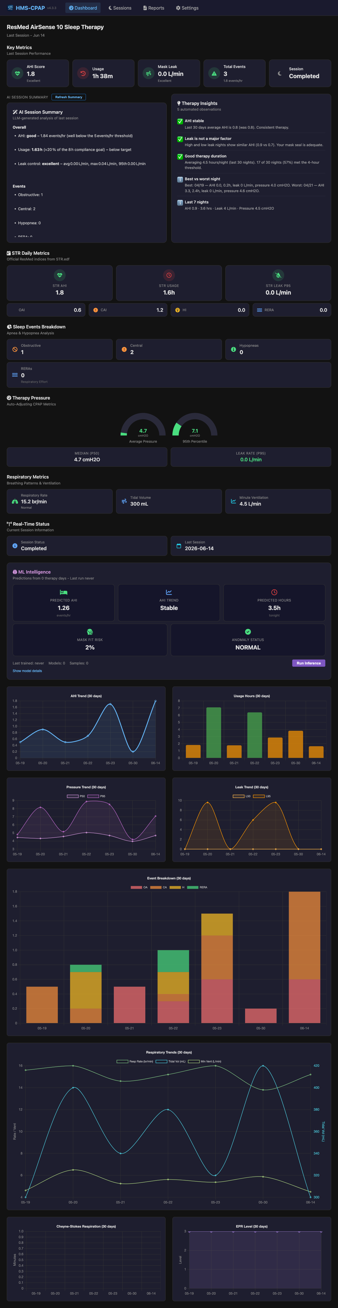Viewport: 338px width, 1308px height.
Task: Click the 95th Percentile 7.1 gauge
Action: point(195,425)
